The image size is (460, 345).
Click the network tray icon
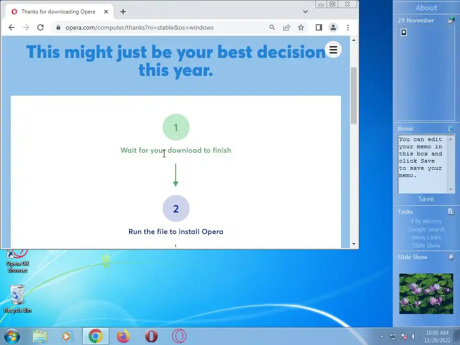393,336
